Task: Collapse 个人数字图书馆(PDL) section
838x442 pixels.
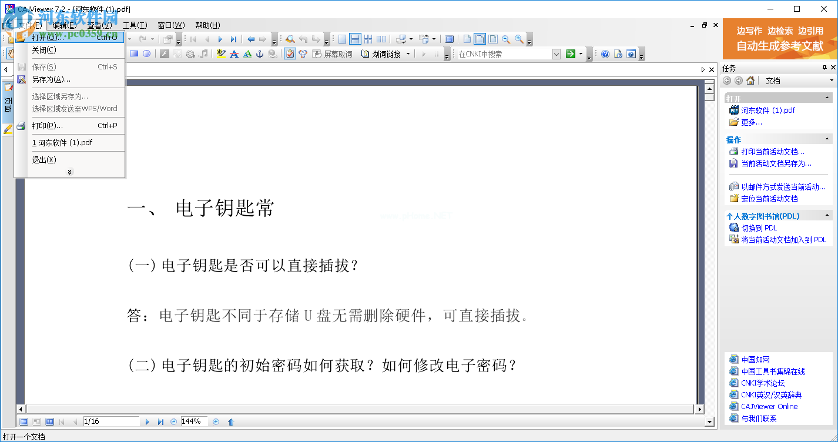Action: 828,215
